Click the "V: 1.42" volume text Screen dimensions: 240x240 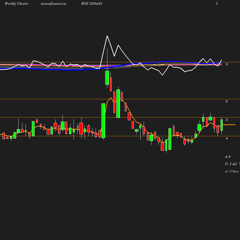pos(231,164)
